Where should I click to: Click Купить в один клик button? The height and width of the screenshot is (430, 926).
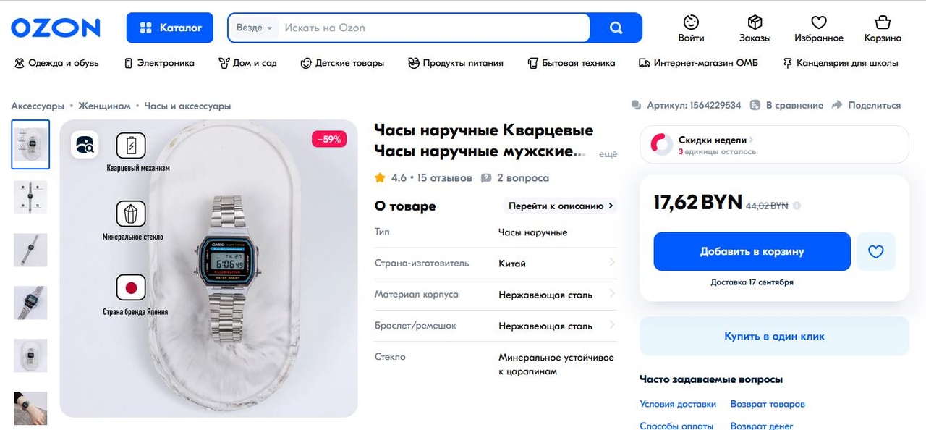point(774,336)
